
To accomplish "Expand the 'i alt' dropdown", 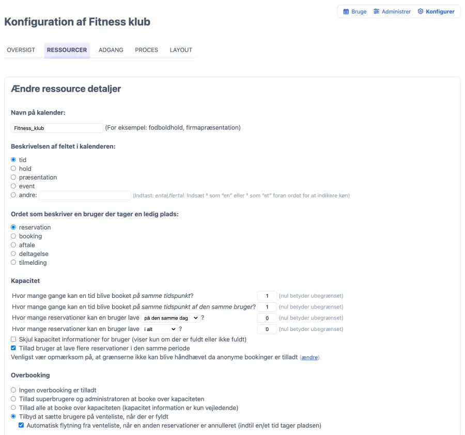I will [x=160, y=329].
